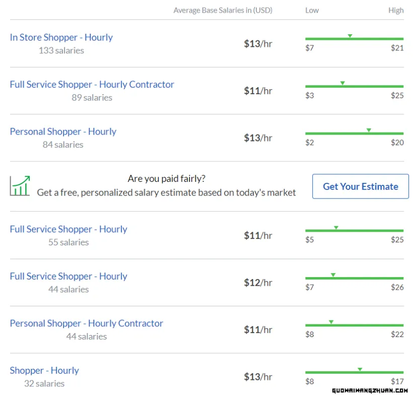Viewport: 413px width, 398px height.
Task: Click the average marker triangle on the $5–$25 range bar
Action: (x=336, y=228)
